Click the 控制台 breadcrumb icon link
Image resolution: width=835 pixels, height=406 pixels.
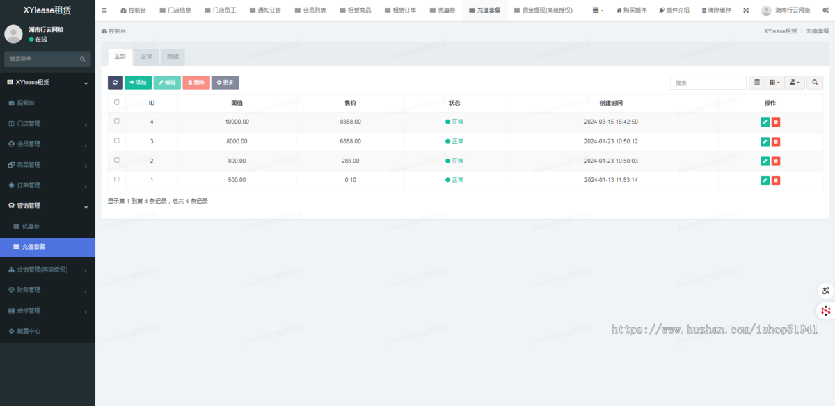tap(114, 31)
